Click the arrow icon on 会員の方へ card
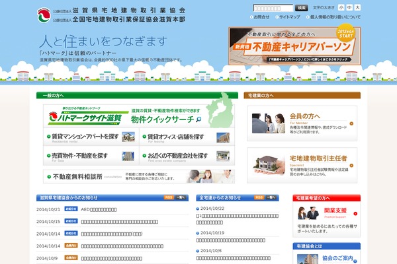This screenshot has width=397, height=264. coord(351,123)
